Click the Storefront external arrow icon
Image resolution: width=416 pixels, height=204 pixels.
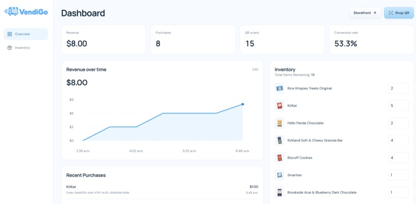[x=375, y=13]
